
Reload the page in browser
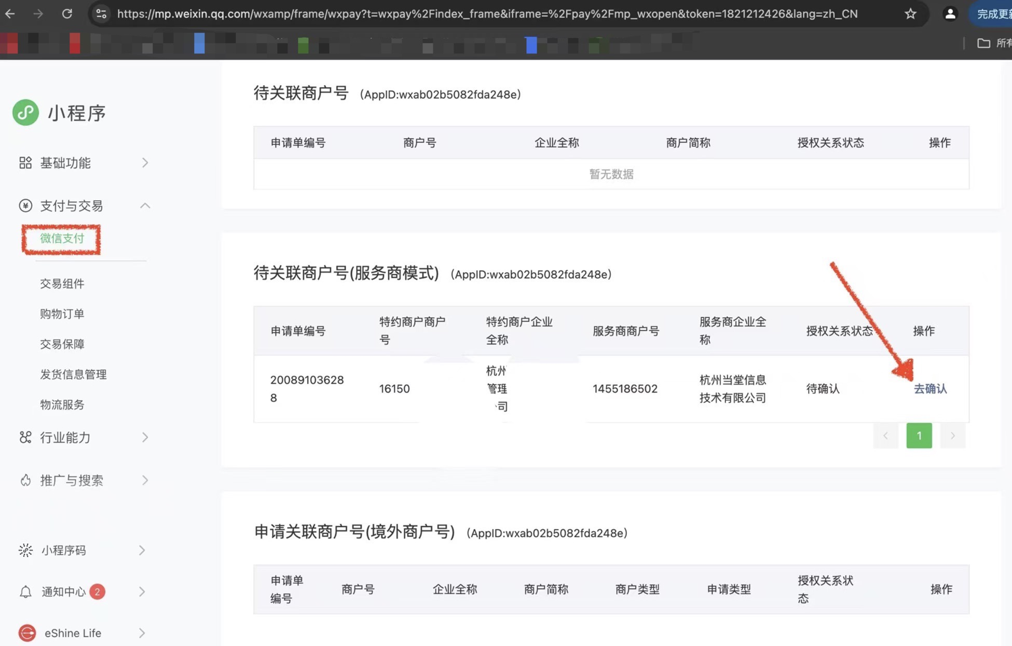click(67, 14)
